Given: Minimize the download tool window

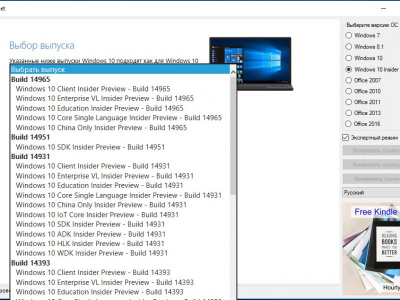Looking at the screenshot, I should [383, 8].
